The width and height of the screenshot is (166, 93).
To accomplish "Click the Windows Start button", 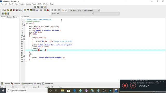I will coord(3,91).
